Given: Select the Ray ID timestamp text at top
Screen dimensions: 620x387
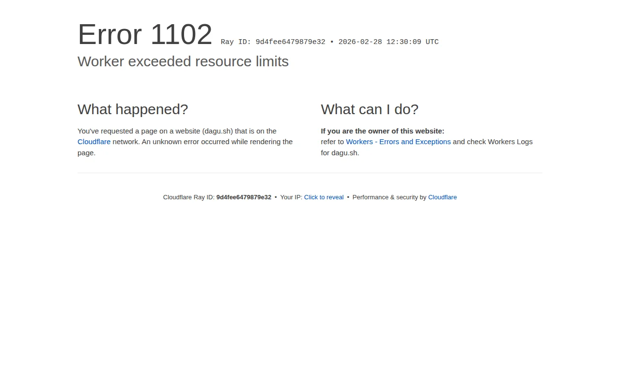Looking at the screenshot, I should [x=330, y=42].
